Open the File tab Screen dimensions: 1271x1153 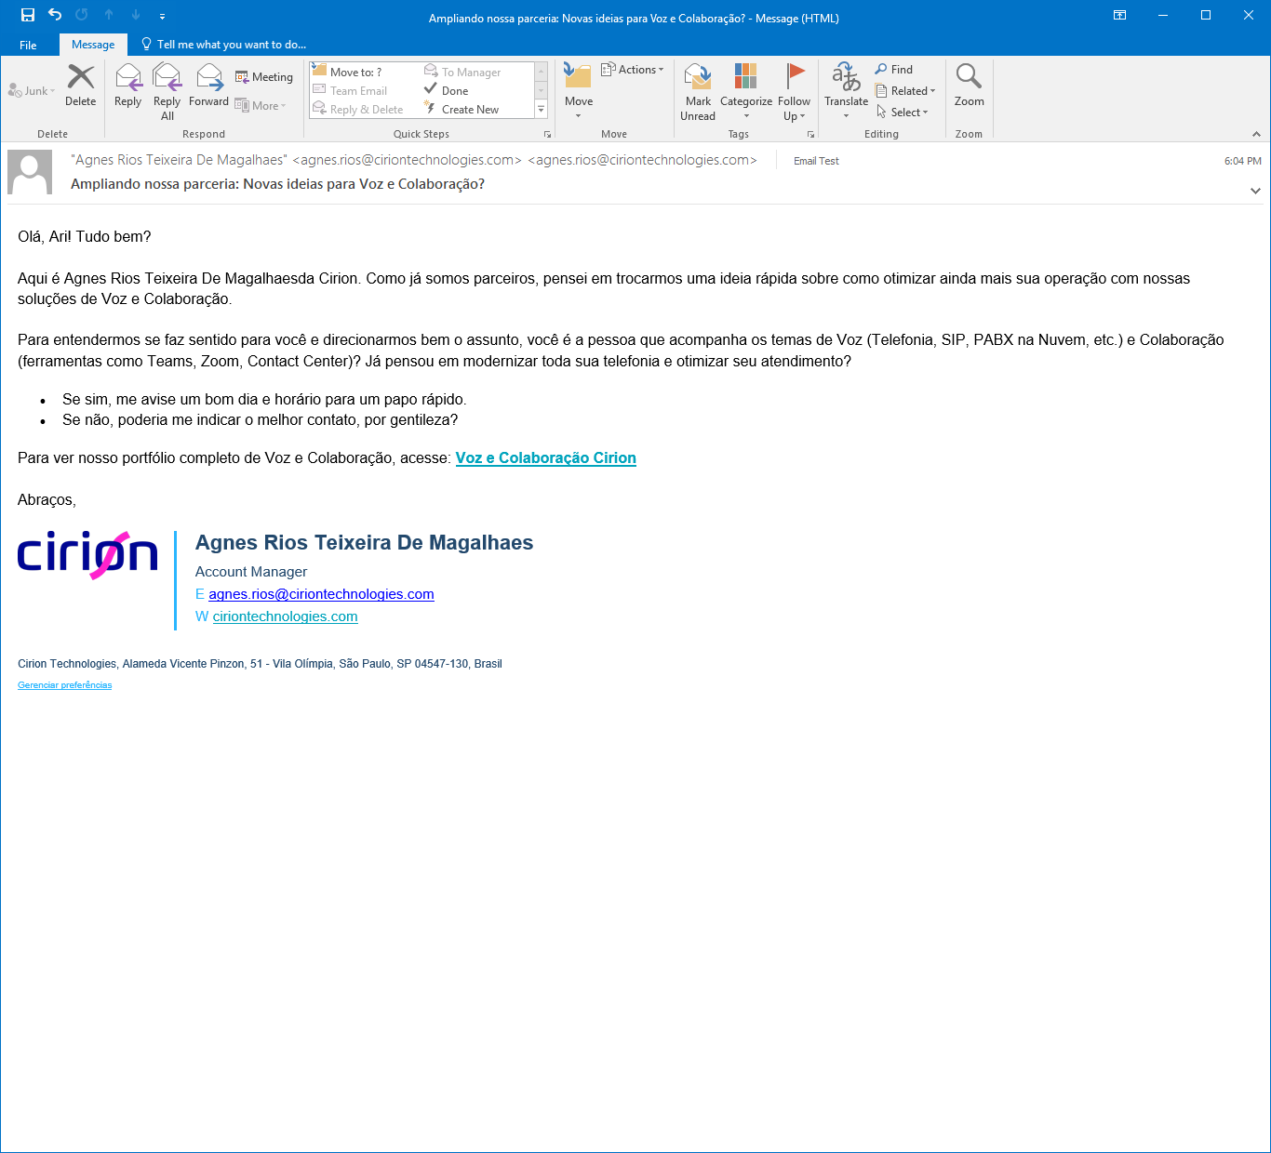pyautogui.click(x=28, y=45)
